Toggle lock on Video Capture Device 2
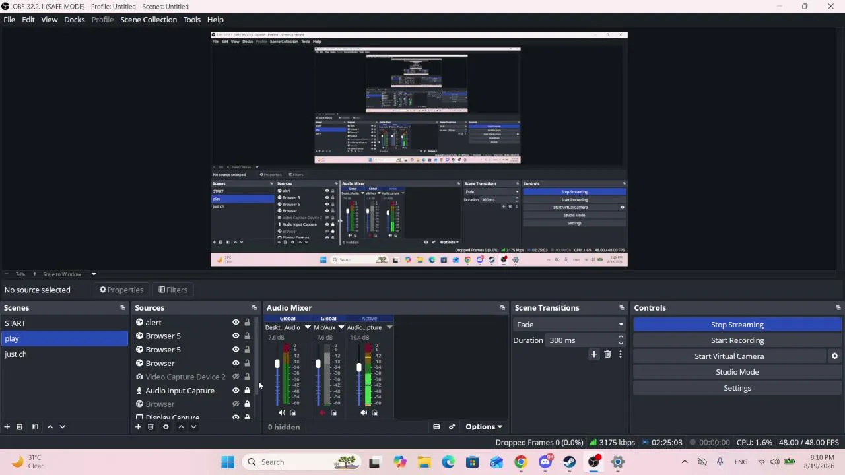This screenshot has height=475, width=845. coord(248,377)
